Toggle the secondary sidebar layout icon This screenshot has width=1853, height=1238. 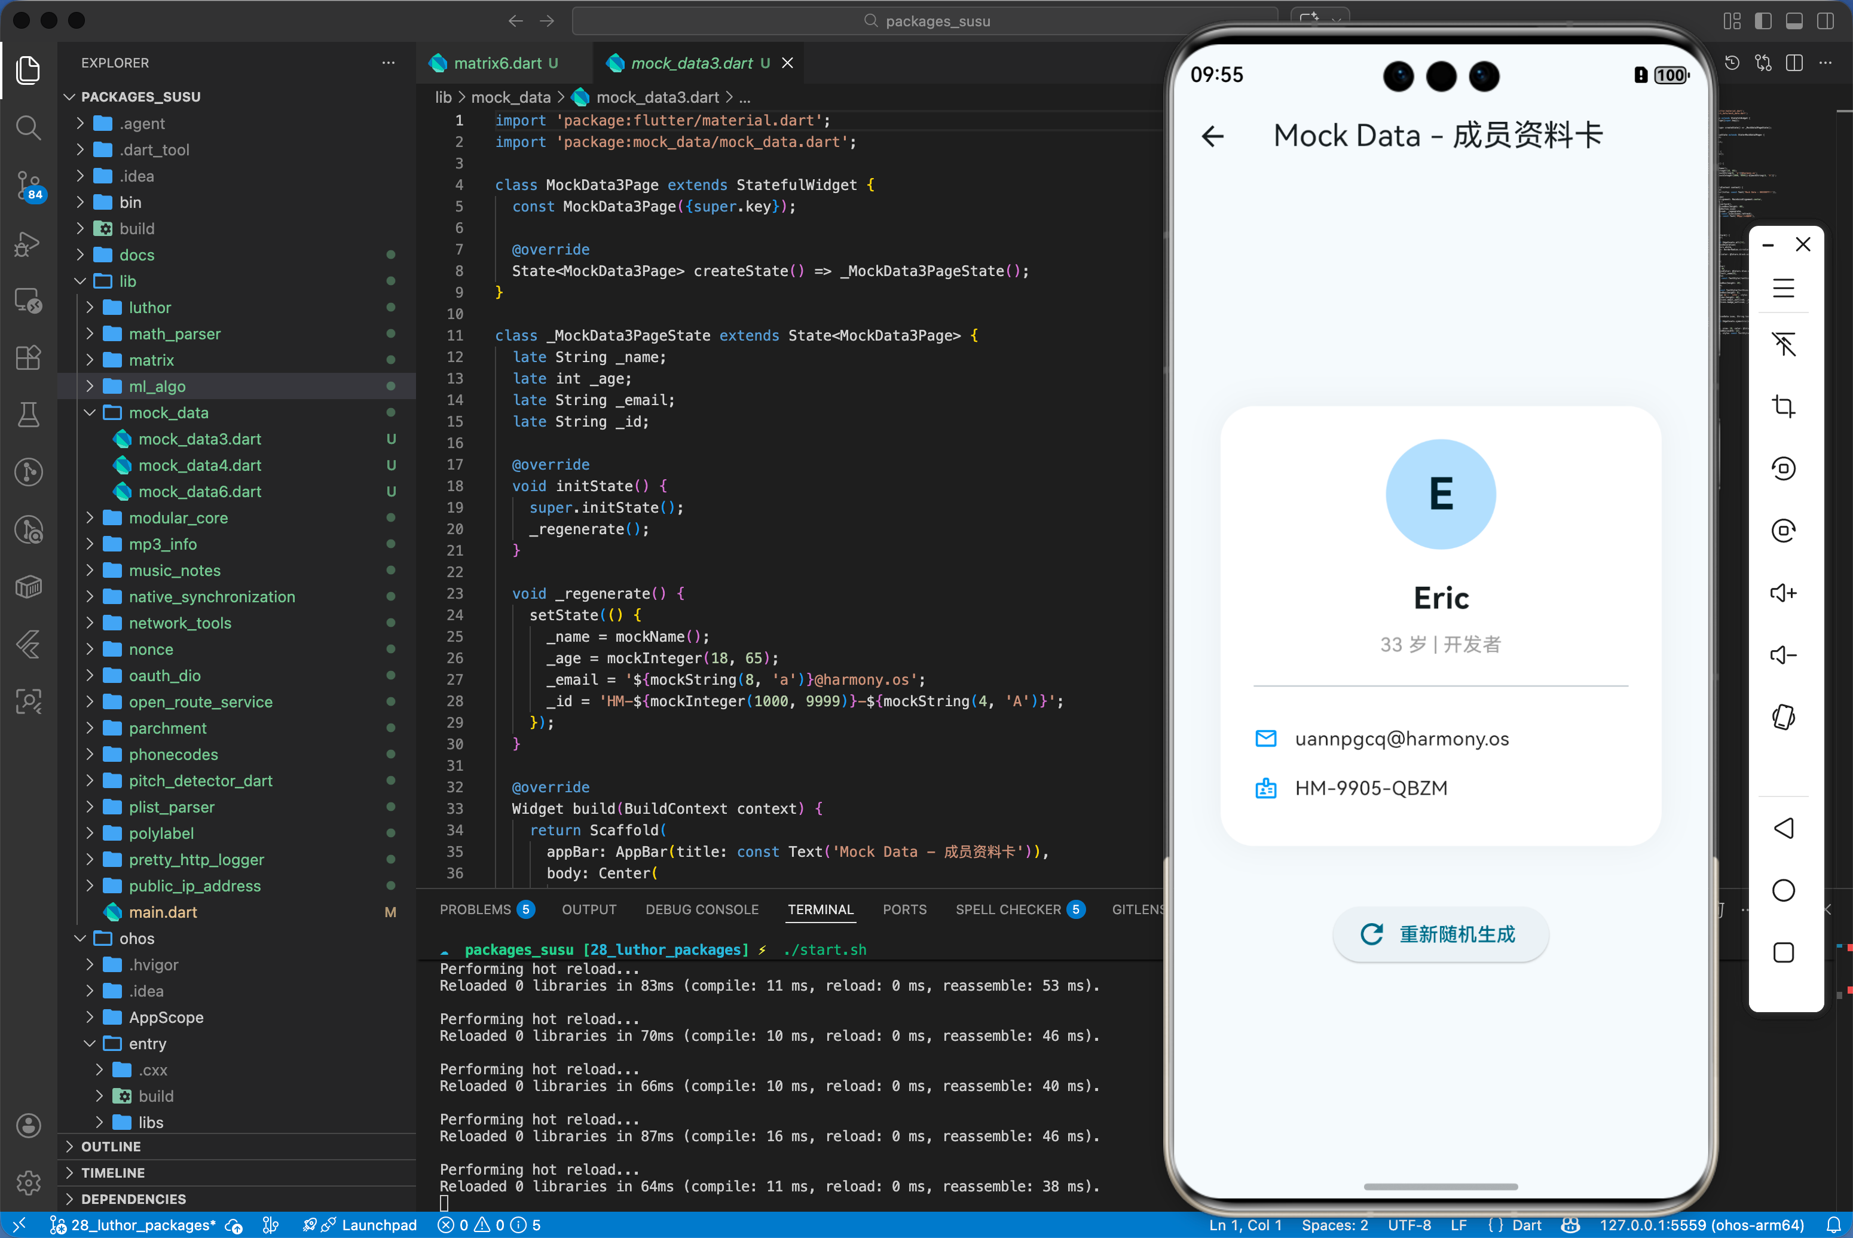tap(1824, 22)
